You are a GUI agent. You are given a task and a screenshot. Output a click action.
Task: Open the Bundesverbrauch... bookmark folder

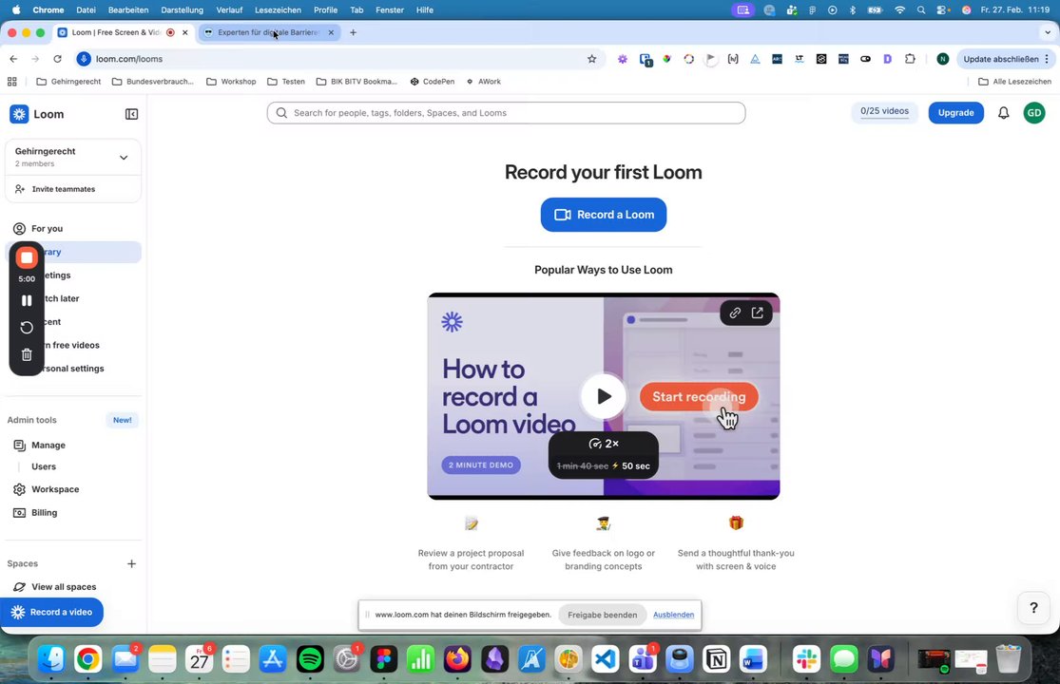click(153, 82)
